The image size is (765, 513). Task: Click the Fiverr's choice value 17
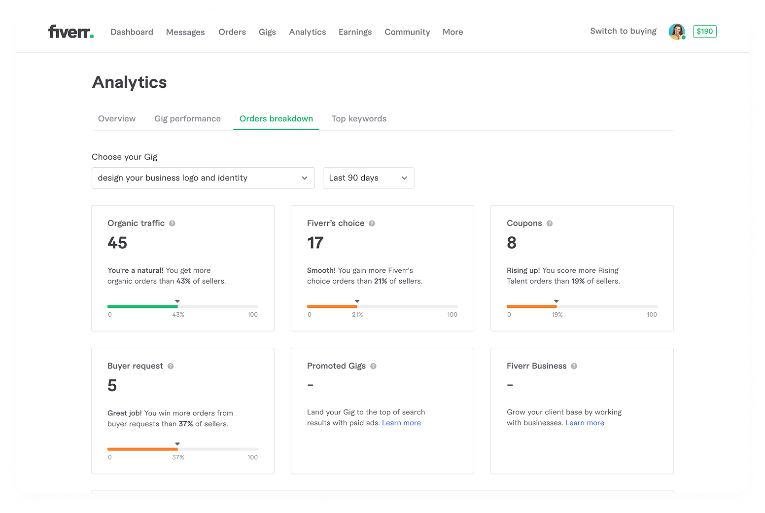[x=315, y=243]
